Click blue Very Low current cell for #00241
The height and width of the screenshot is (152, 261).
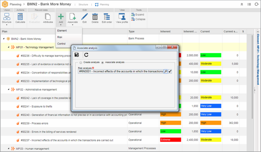click(x=211, y=106)
